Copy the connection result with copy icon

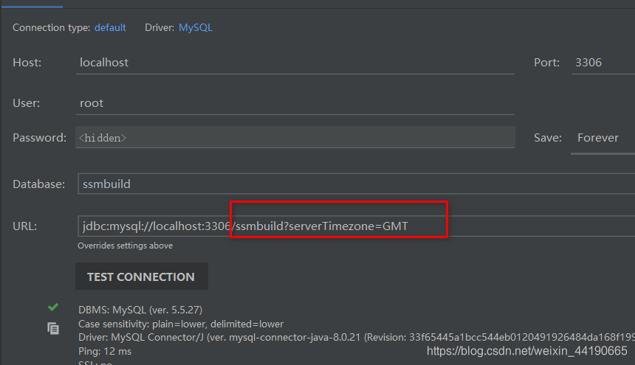point(53,328)
